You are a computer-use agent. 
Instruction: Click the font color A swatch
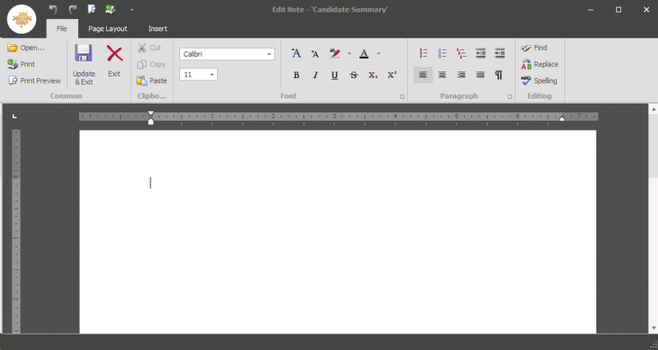364,53
